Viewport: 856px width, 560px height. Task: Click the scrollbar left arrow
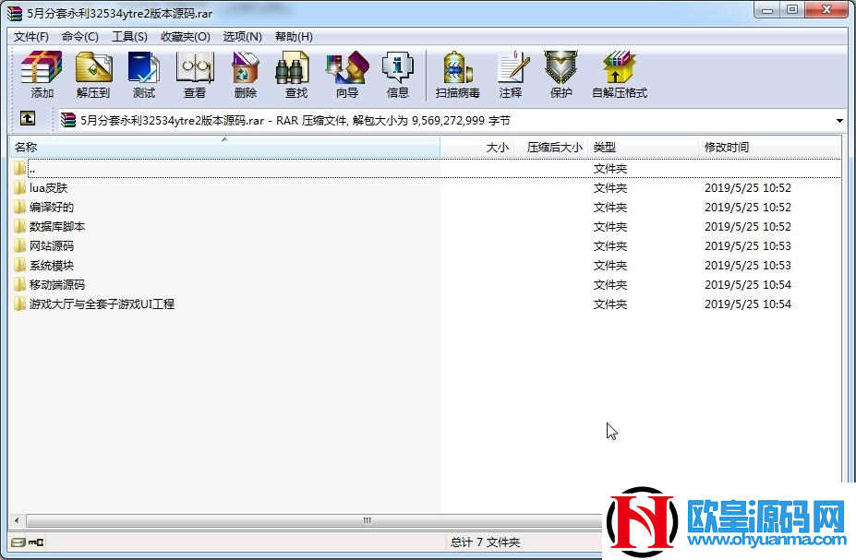click(x=17, y=520)
